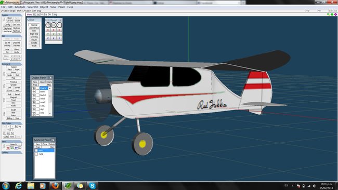
Task: Select the rotate handle icon in Edit Panel
Action: point(59,25)
